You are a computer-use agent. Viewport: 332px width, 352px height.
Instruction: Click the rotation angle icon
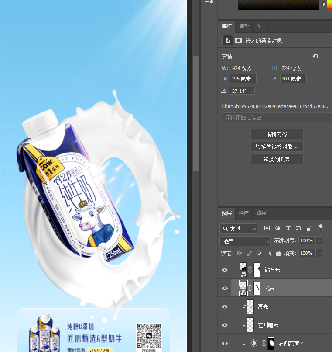[223, 91]
